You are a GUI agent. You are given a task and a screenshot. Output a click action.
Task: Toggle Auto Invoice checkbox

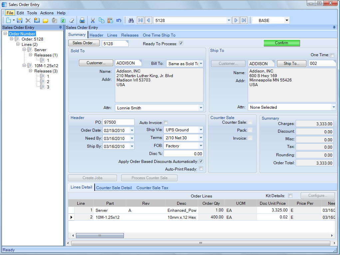pos(166,123)
